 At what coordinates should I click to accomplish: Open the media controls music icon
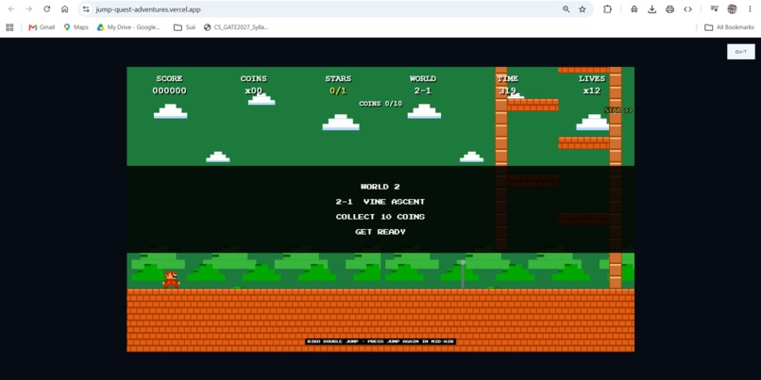click(714, 9)
